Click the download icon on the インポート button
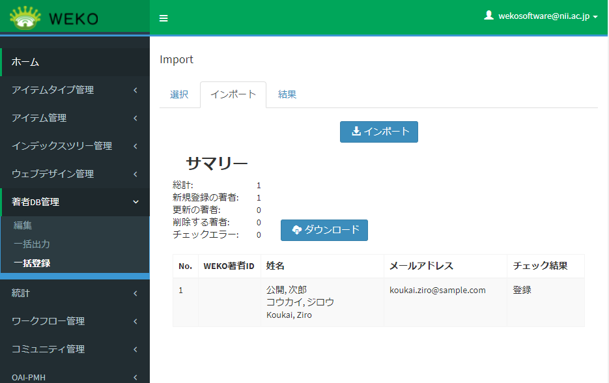 click(x=356, y=132)
